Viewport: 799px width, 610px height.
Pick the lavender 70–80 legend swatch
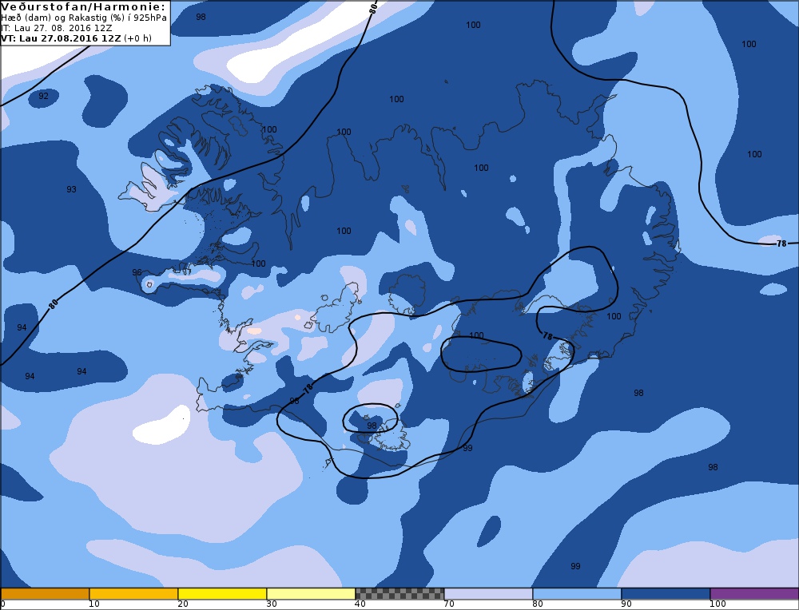pos(488,594)
